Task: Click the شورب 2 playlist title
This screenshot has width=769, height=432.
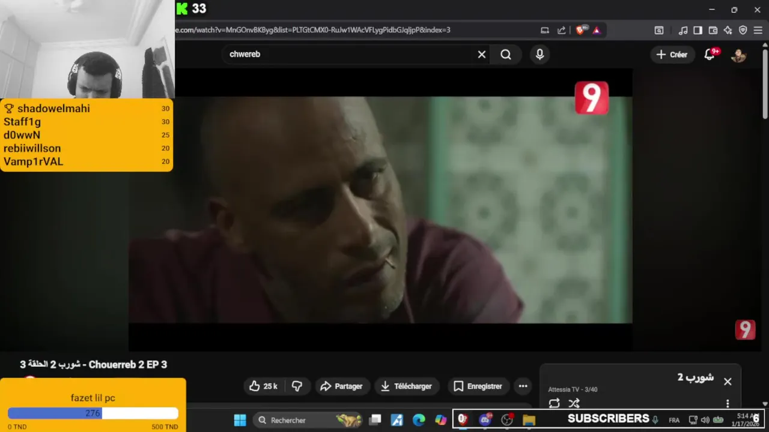Action: point(696,377)
